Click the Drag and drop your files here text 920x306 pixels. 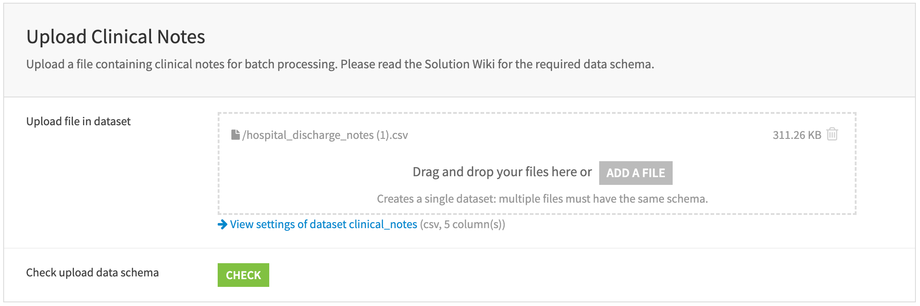coord(501,172)
